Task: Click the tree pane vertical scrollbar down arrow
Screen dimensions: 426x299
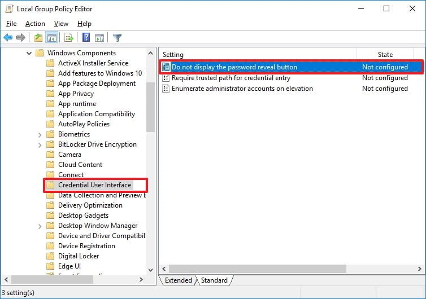Action: point(150,270)
